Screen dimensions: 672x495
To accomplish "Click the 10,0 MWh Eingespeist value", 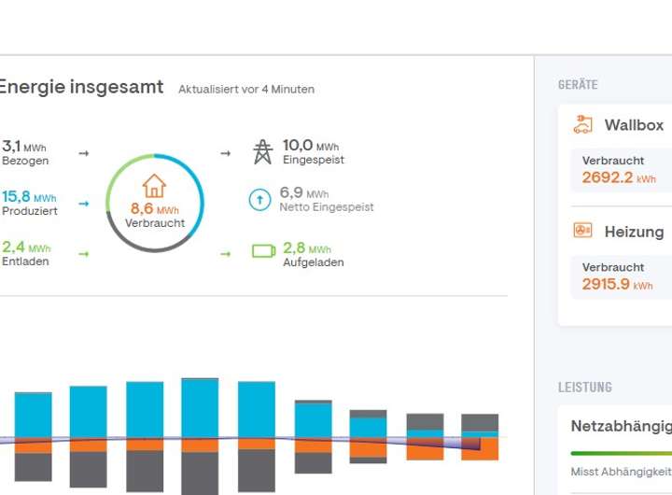I will (311, 146).
